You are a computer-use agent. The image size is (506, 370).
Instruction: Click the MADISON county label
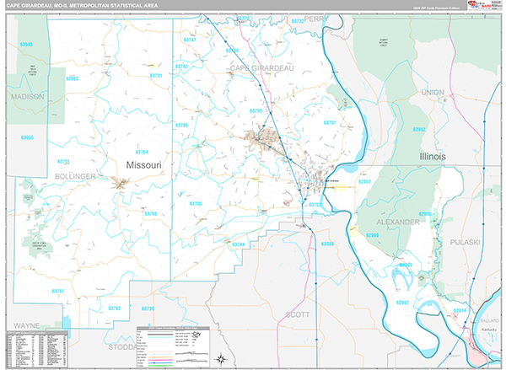coord(28,98)
